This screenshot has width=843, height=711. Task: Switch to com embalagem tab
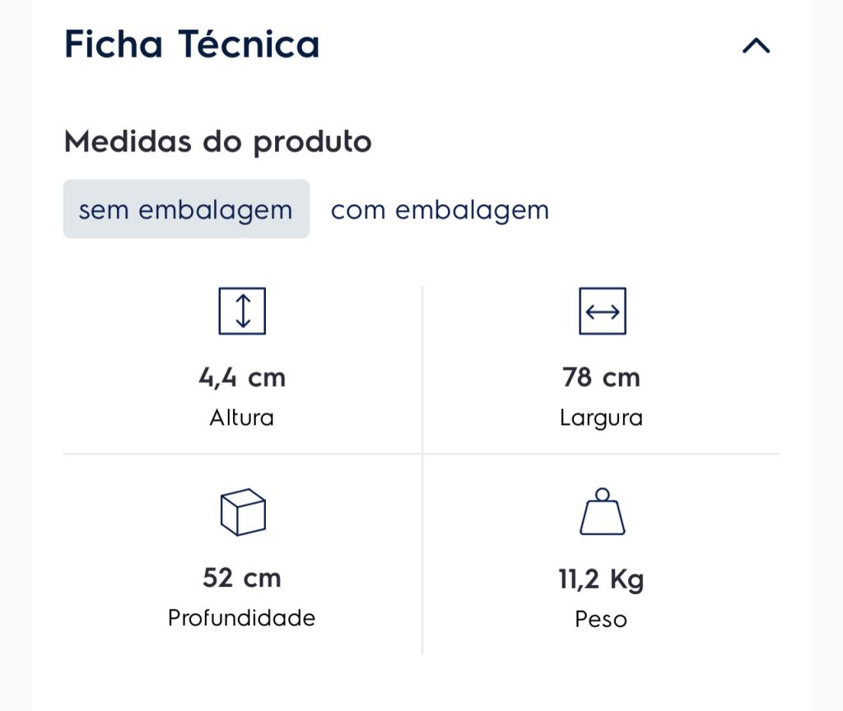point(440,210)
